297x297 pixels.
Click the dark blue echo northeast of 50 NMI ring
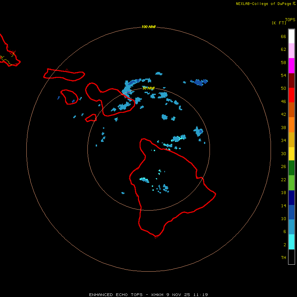tap(199, 82)
